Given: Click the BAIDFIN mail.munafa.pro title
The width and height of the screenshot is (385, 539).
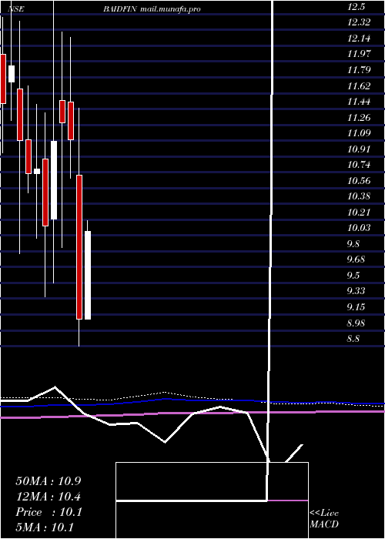Looking at the screenshot, I should [x=152, y=9].
